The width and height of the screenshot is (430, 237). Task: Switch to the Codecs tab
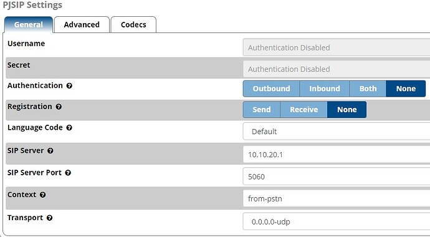tap(133, 25)
